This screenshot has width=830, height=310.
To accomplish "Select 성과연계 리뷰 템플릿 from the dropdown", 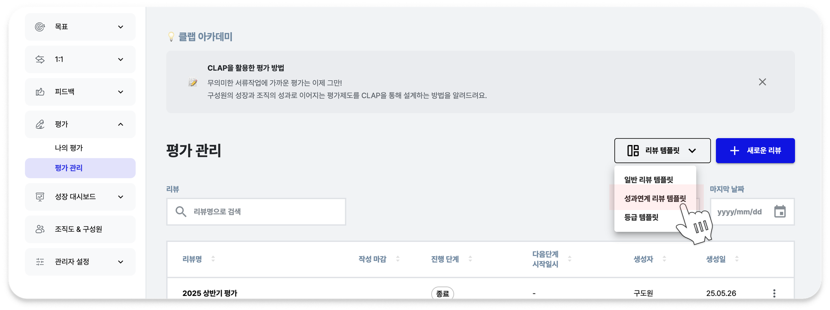I will coord(655,199).
